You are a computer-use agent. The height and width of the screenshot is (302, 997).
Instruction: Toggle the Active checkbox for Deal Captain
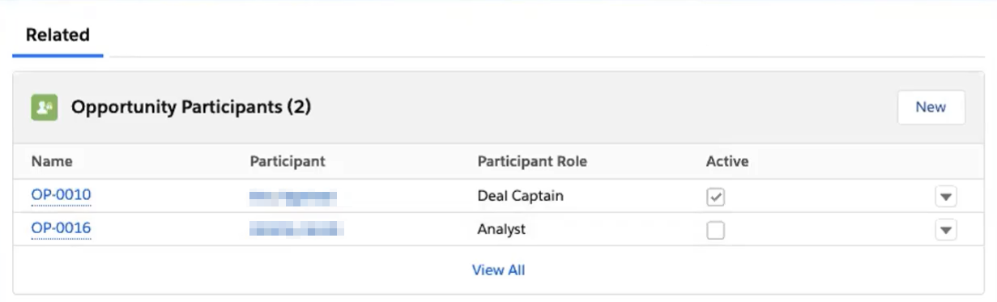pos(715,197)
